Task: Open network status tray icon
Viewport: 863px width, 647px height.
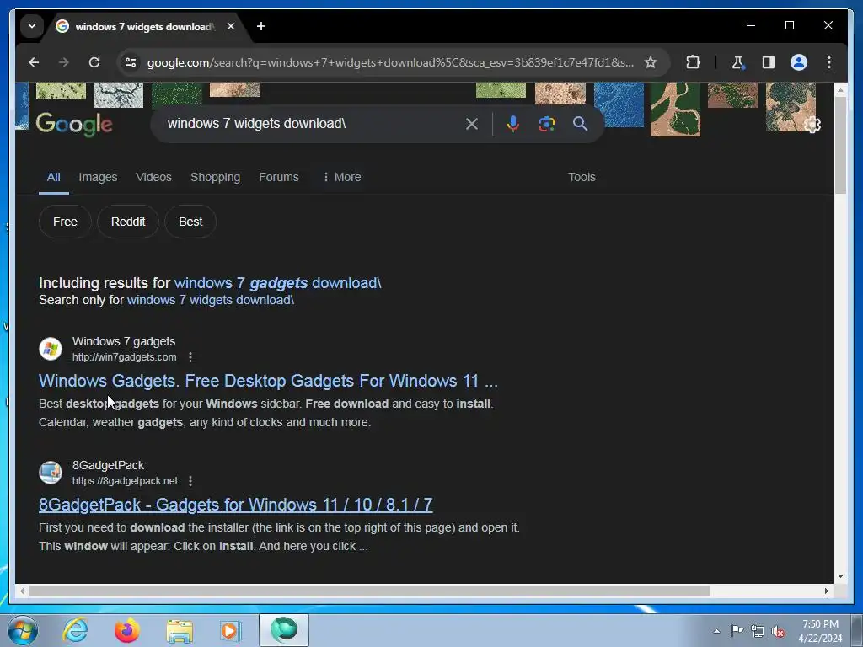Action: tap(758, 631)
